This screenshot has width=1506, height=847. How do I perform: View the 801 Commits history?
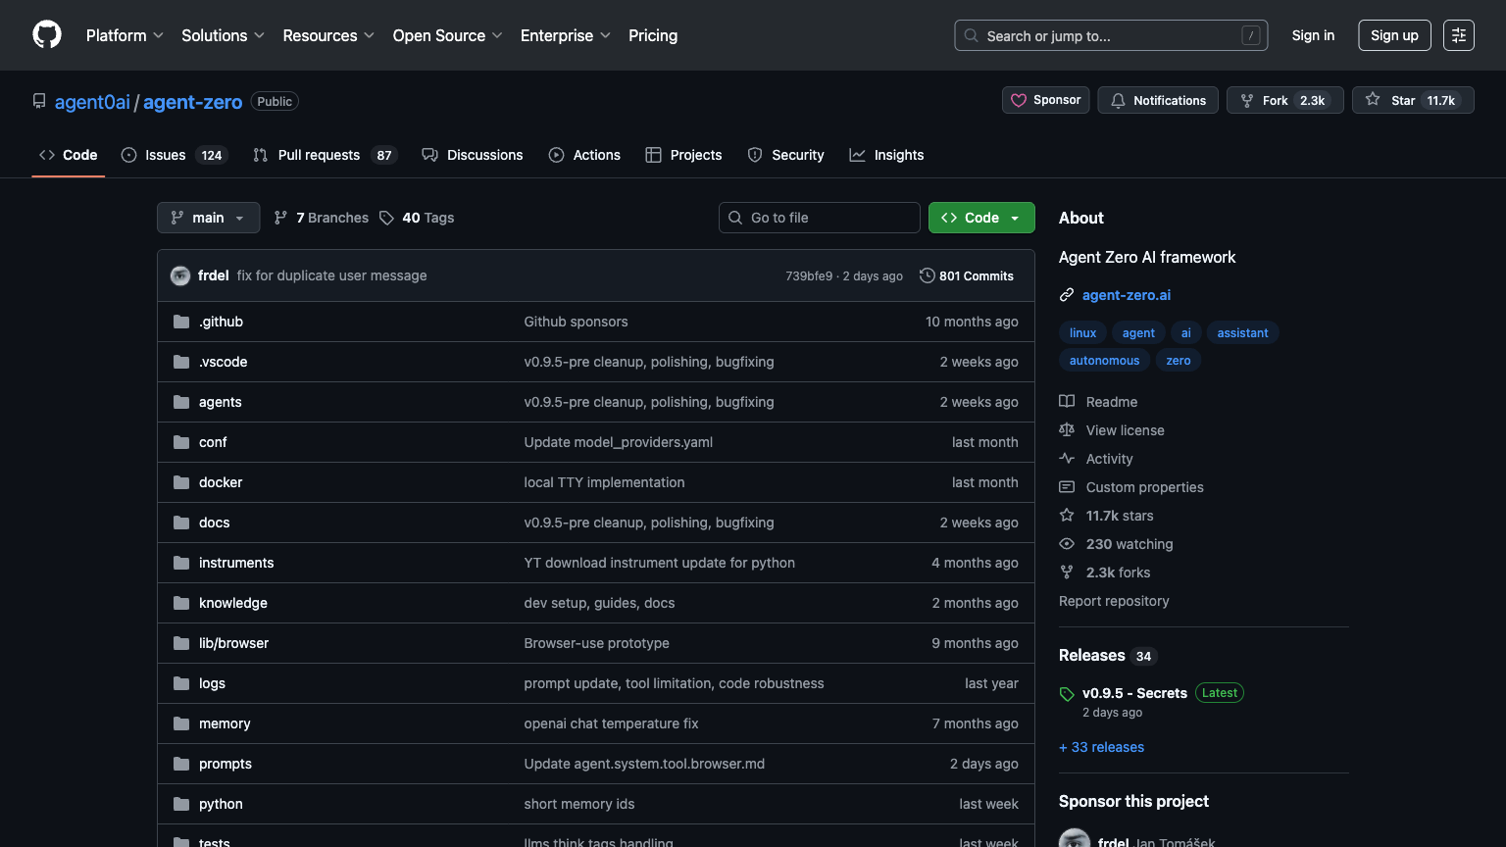967,275
